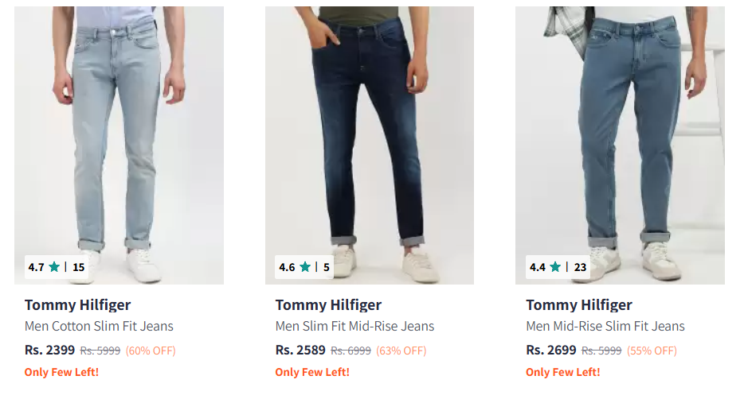748x399 pixels.
Task: Click the Tommy Hilfiger brand name of first product
Action: (77, 305)
